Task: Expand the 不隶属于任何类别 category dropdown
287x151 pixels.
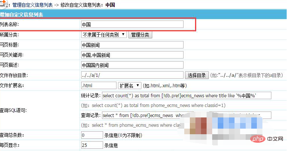Action: point(104,35)
